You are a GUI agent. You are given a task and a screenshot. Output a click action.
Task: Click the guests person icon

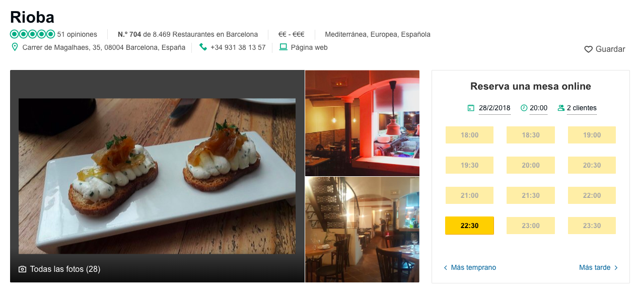click(x=561, y=108)
